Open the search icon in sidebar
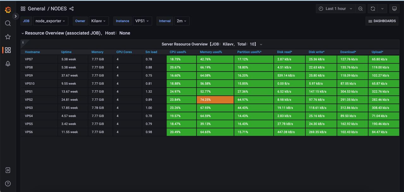The height and width of the screenshot is (192, 404). pos(8,23)
